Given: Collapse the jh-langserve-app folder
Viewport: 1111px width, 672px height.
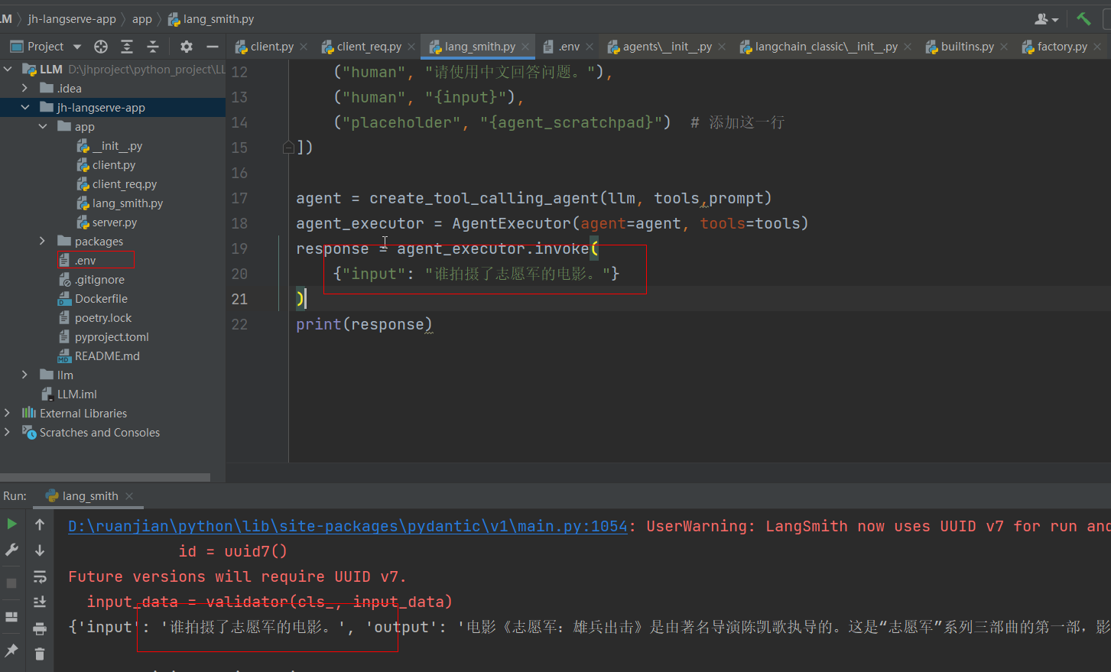Looking at the screenshot, I should (25, 107).
